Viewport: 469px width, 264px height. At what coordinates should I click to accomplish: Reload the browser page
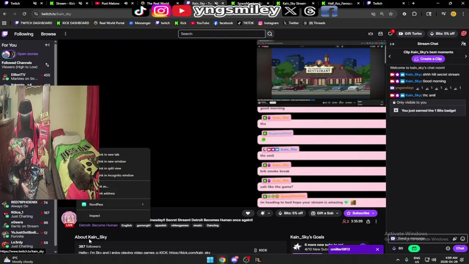(x=24, y=14)
